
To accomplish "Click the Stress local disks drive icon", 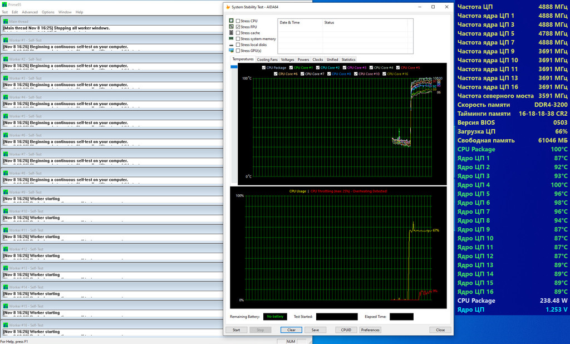I will click(x=231, y=45).
